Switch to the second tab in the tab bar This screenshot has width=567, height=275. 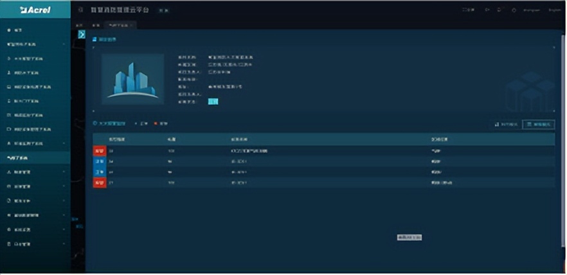click(95, 25)
